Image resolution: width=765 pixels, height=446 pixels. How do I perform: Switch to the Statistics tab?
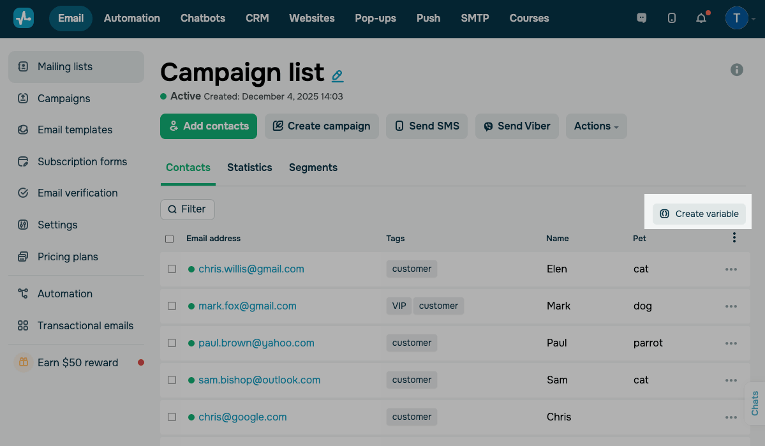[x=249, y=168]
